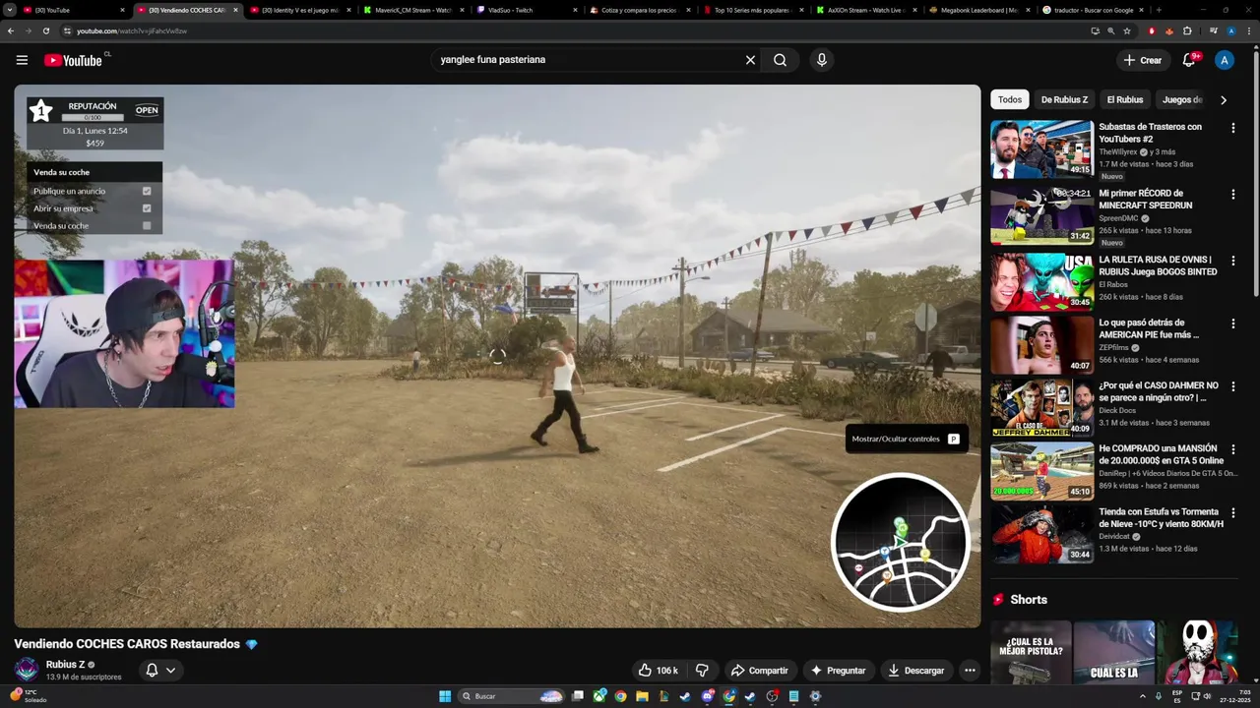
Task: Start voice search with the microphone
Action: click(822, 60)
